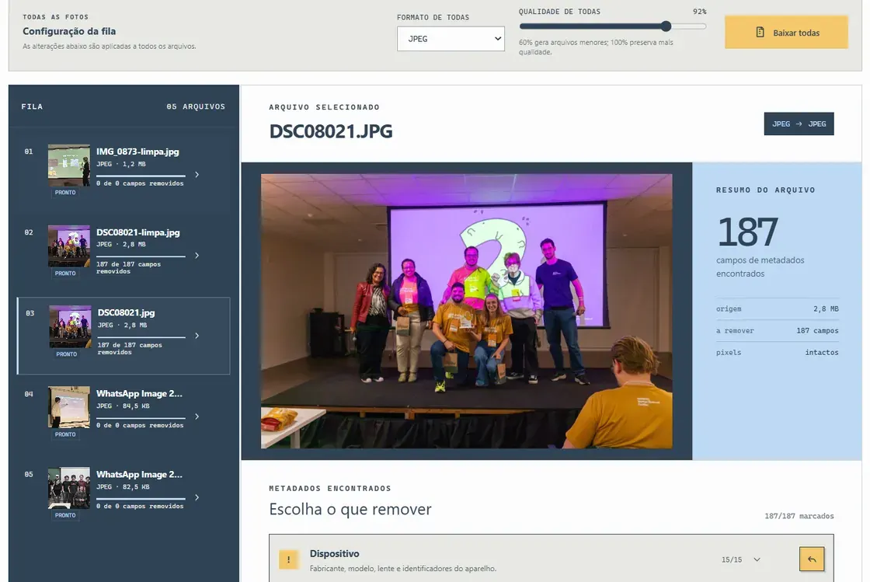The width and height of the screenshot is (870, 582).
Task: Click the JPEG → JPEG format badge
Action: [799, 124]
